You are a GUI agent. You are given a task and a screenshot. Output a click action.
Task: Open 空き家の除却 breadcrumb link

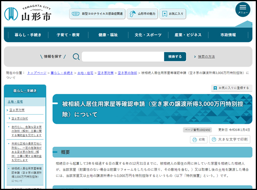click(127, 73)
